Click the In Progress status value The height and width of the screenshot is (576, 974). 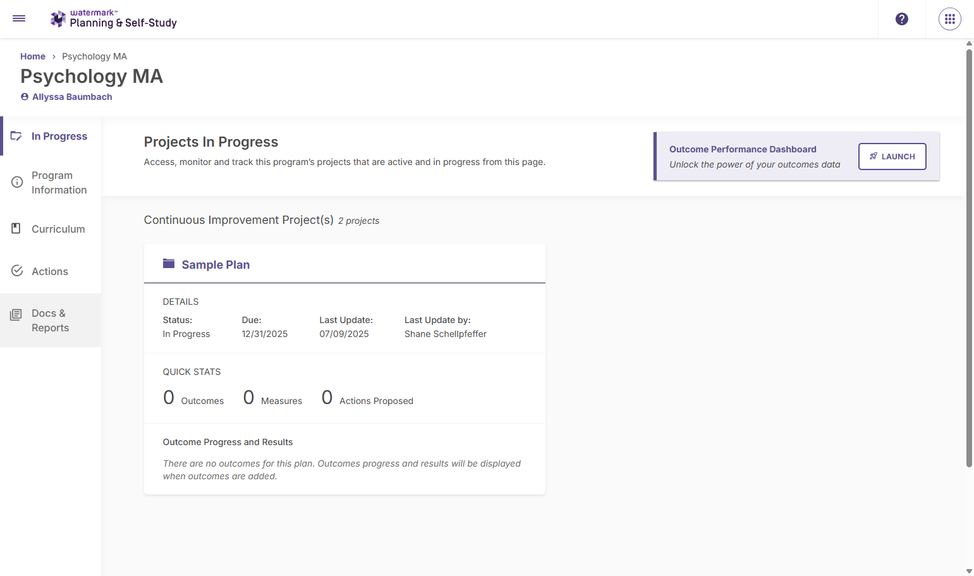[x=186, y=334]
